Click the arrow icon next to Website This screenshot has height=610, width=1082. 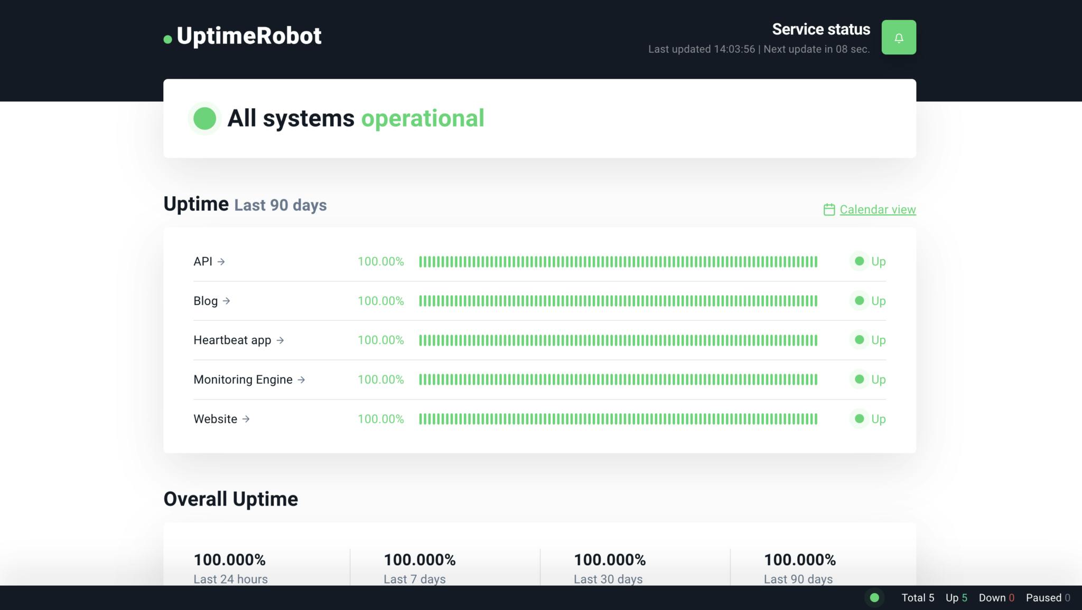tap(246, 419)
